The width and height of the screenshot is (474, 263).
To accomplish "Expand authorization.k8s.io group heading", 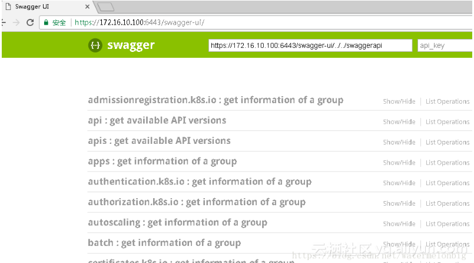I will pos(197,202).
